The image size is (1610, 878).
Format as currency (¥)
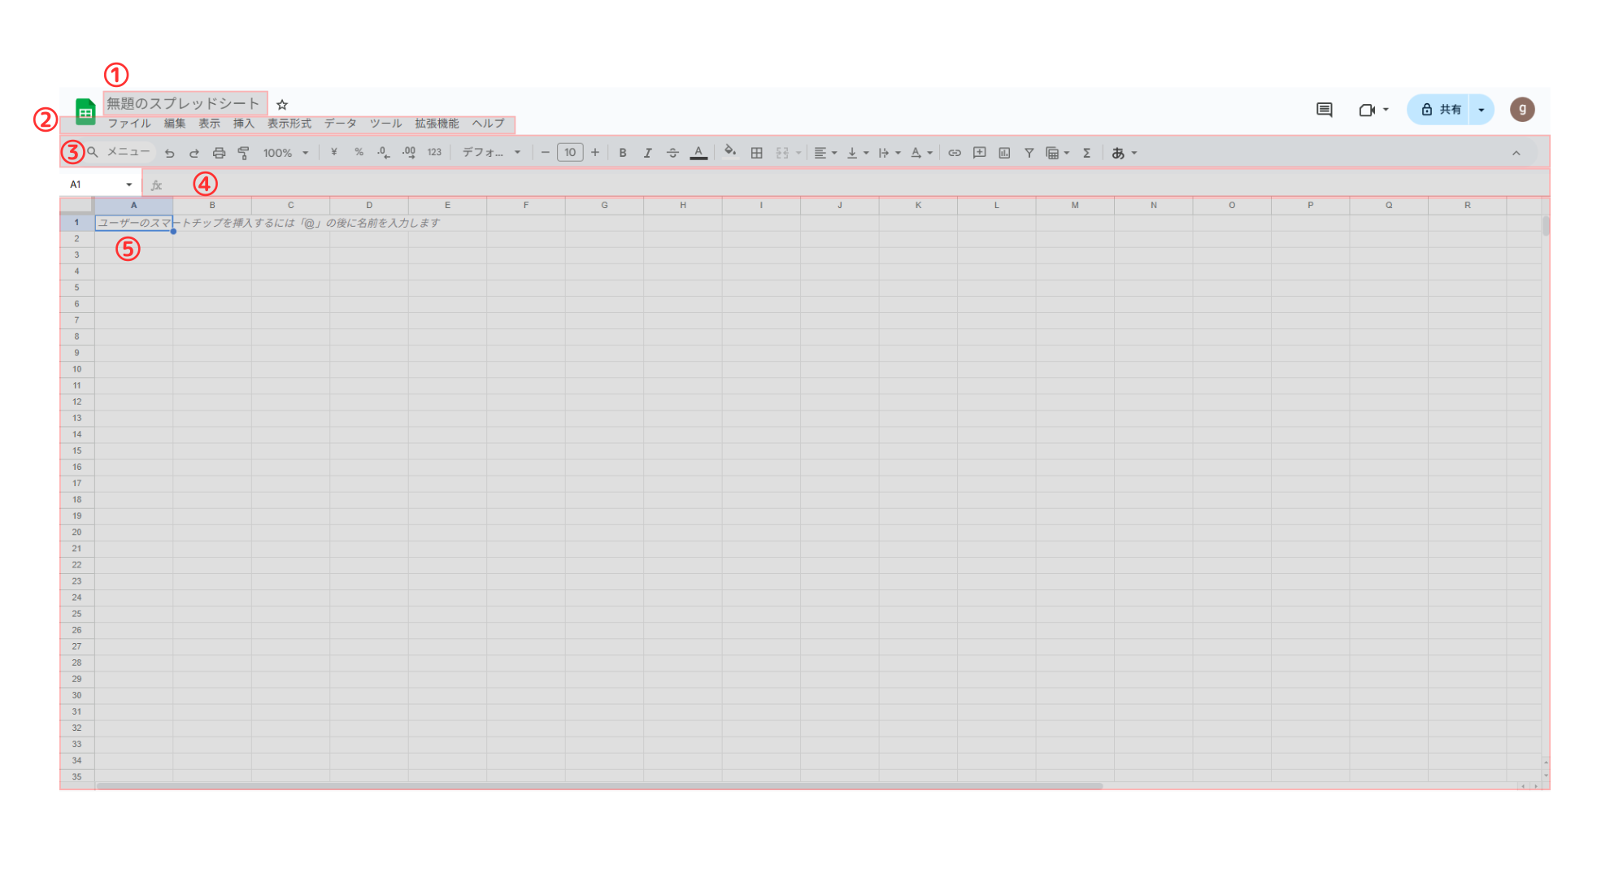point(333,153)
